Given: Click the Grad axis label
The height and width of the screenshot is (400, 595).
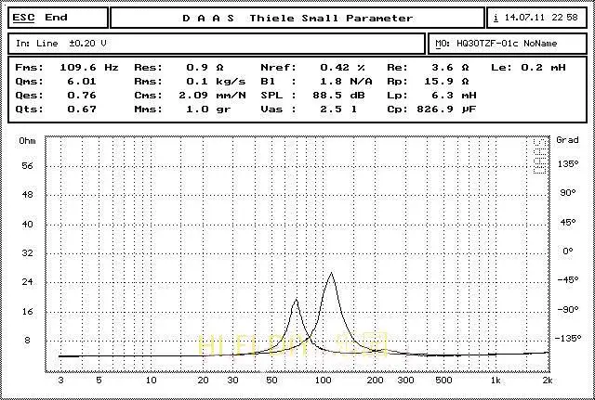Looking at the screenshot, I should coord(567,140).
